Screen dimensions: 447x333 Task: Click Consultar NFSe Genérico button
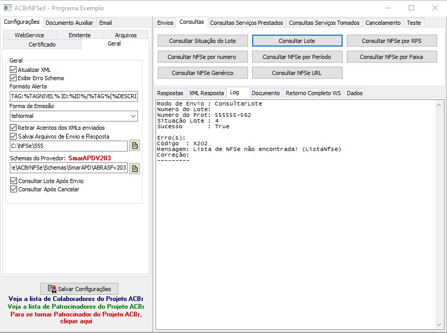[203, 73]
